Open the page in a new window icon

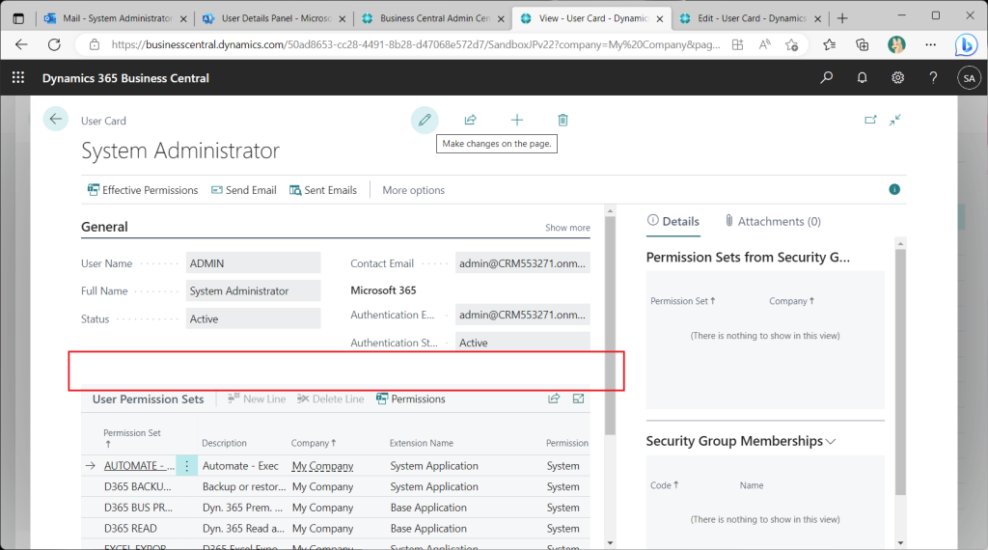[x=870, y=120]
